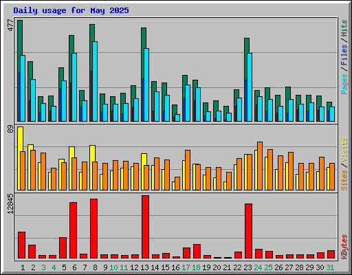This screenshot has width=352, height=275.
Task: Click day label 2 on the x-axis
Action: pos(33,267)
